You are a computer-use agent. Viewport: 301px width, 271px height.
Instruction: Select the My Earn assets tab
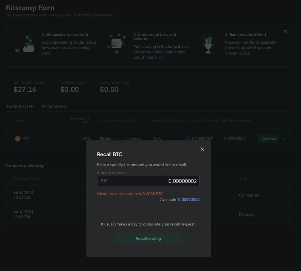[x=53, y=106]
